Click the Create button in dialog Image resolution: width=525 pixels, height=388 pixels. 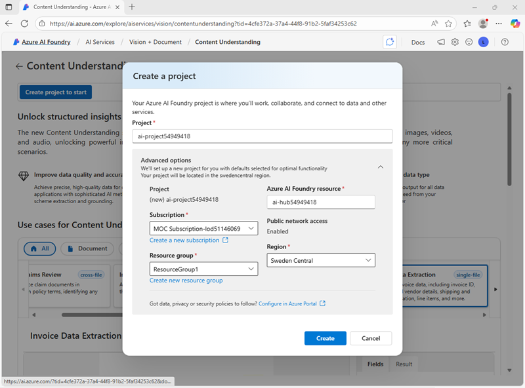pos(325,338)
